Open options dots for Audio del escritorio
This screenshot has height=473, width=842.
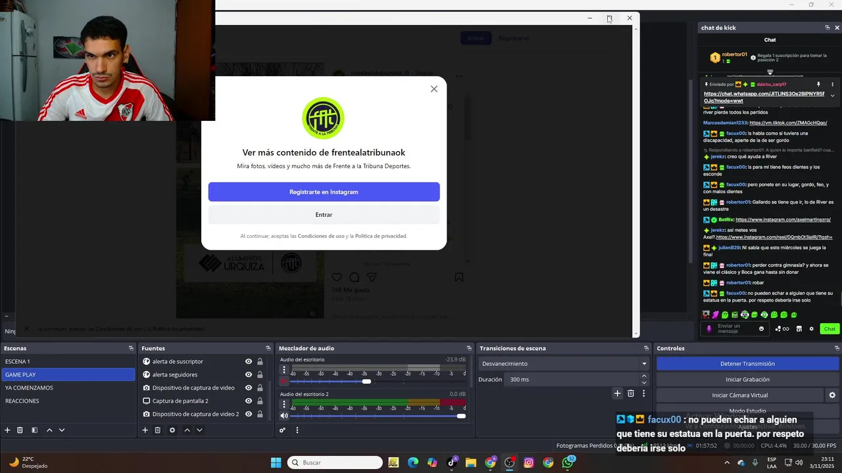284,370
